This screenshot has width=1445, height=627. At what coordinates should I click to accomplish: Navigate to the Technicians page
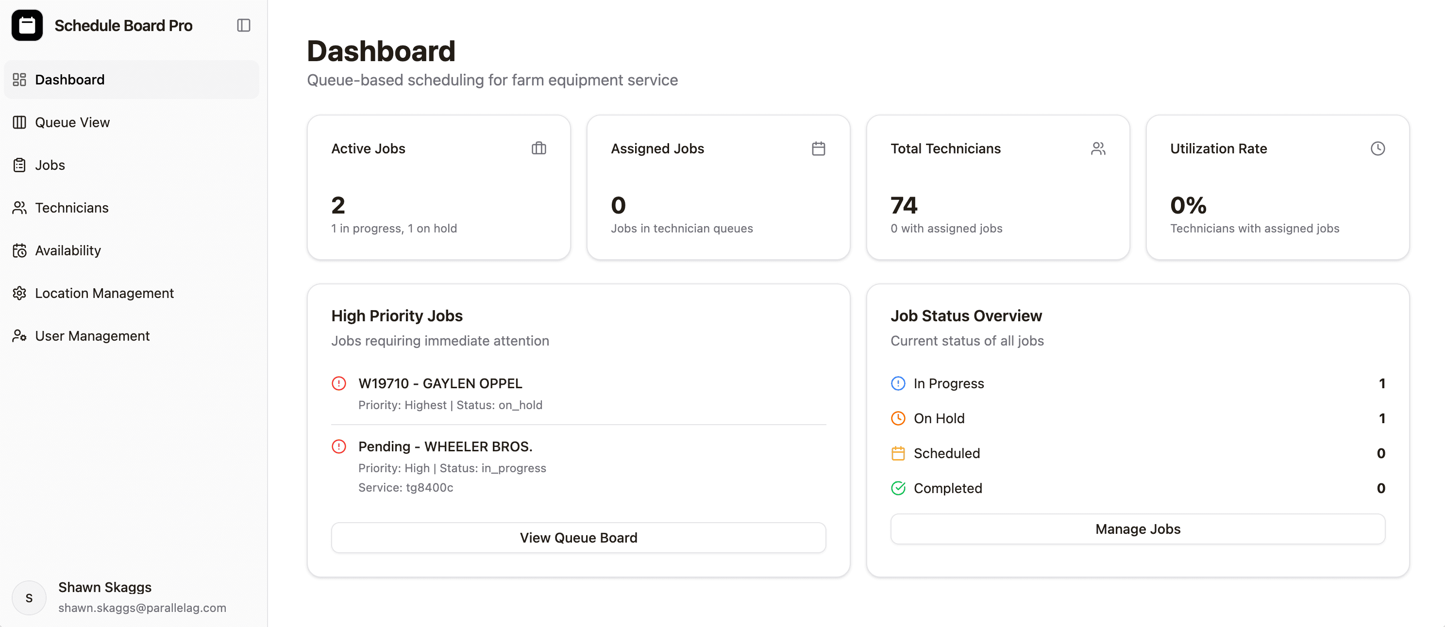pos(71,208)
